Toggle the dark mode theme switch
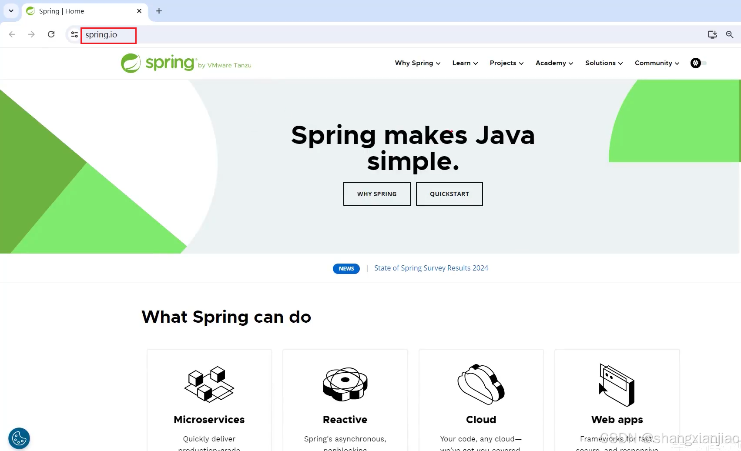 (698, 63)
